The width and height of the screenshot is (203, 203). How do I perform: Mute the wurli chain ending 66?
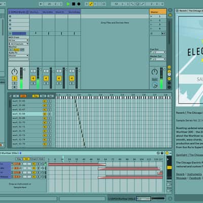[45, 106]
